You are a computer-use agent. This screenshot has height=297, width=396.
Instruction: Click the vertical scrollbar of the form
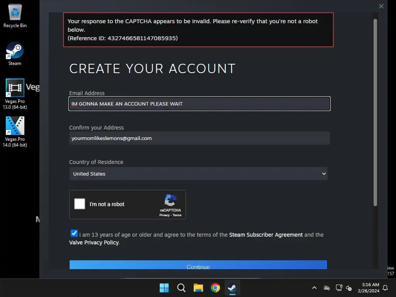click(x=375, y=113)
